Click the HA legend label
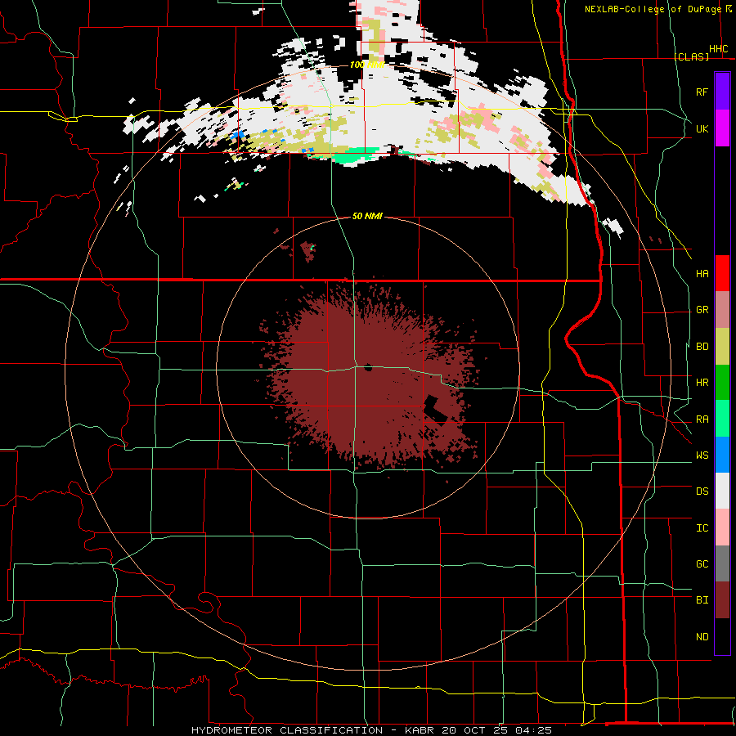Screen dimensions: 736x736 702,274
